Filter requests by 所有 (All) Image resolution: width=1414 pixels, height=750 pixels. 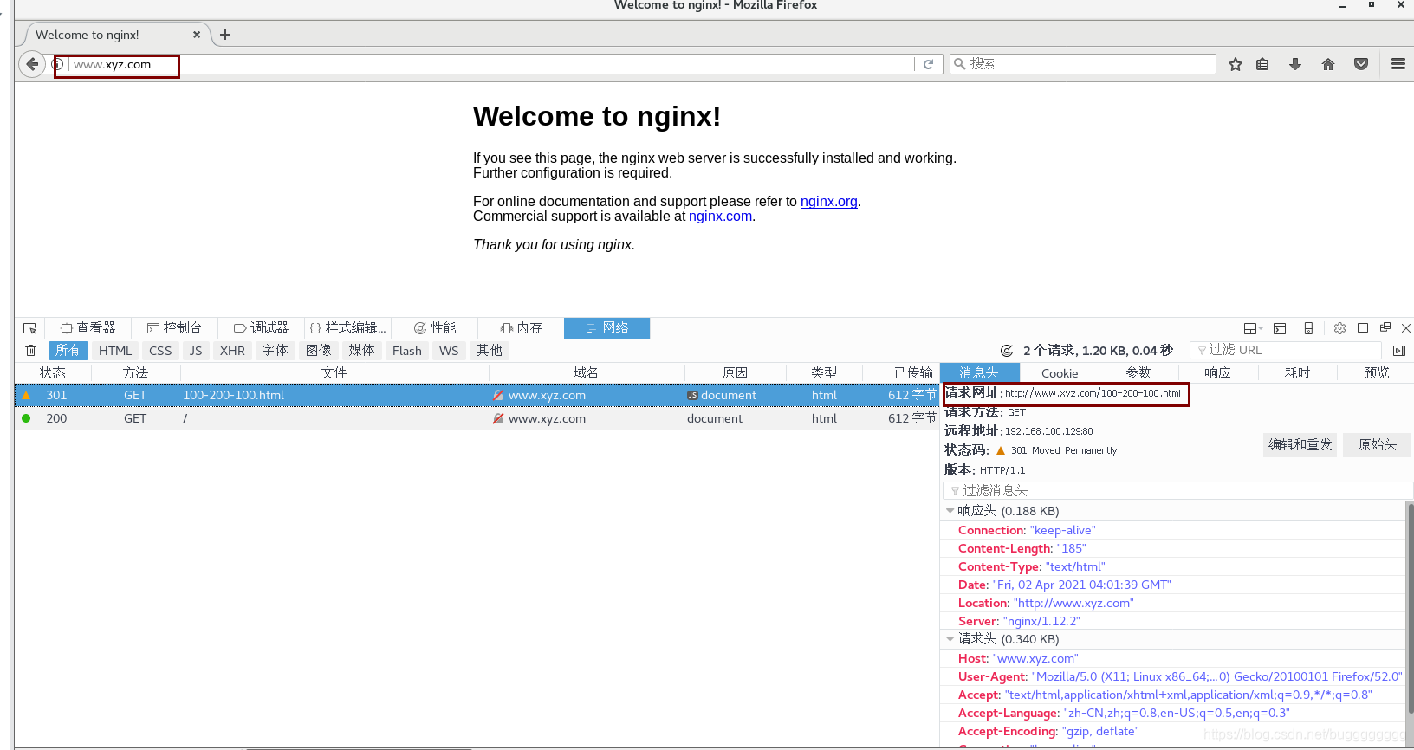pyautogui.click(x=68, y=351)
